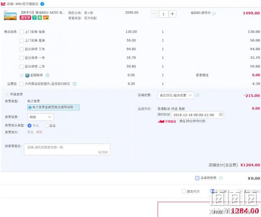This screenshot has width=261, height=217.
Task: Click the quantity input field
Action: (164, 14)
